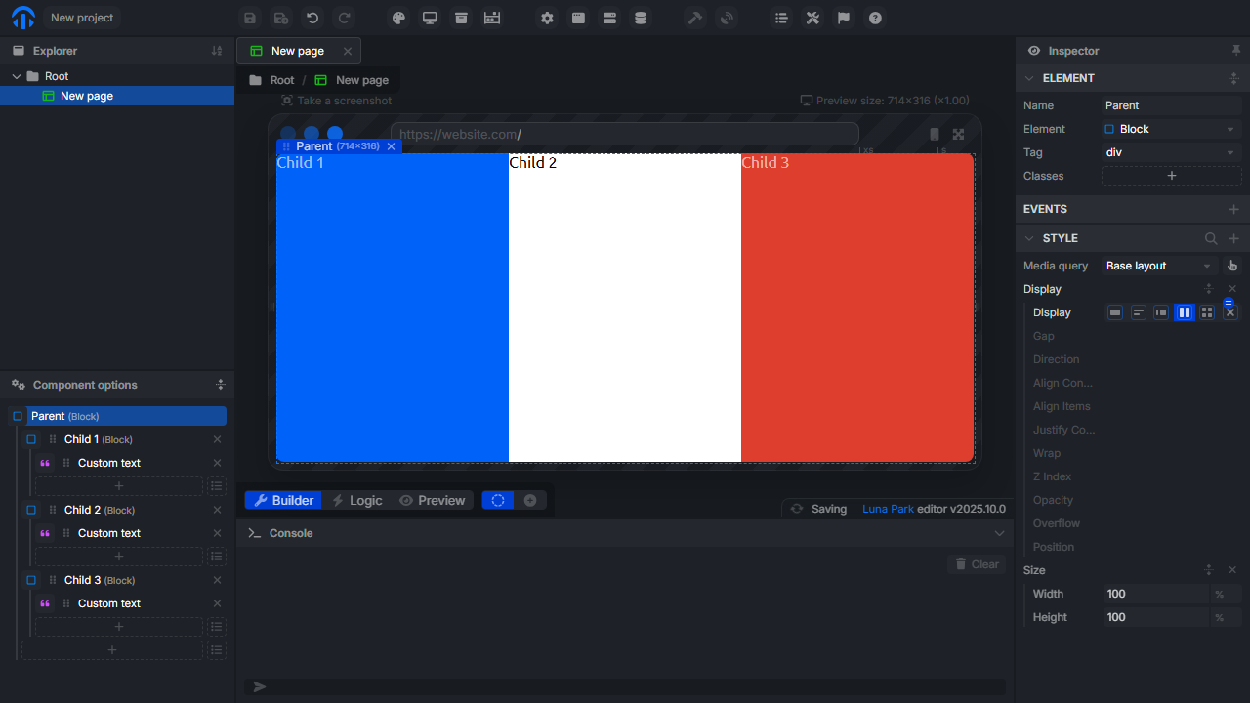Switch to the Logic tab
Screen dimensions: 1250x703
(357, 500)
